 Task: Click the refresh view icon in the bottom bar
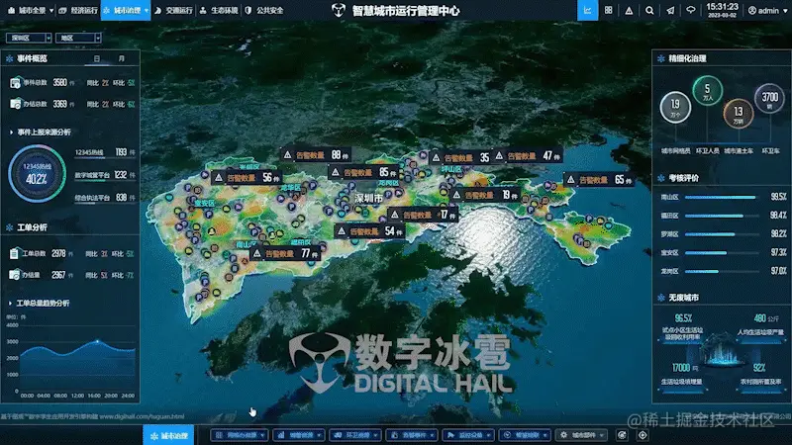[623, 435]
